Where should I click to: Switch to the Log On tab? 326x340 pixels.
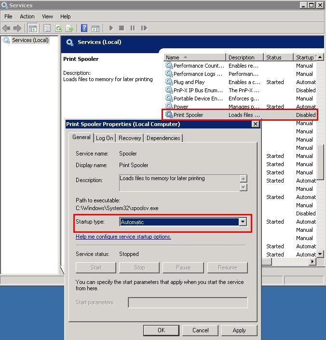click(104, 138)
